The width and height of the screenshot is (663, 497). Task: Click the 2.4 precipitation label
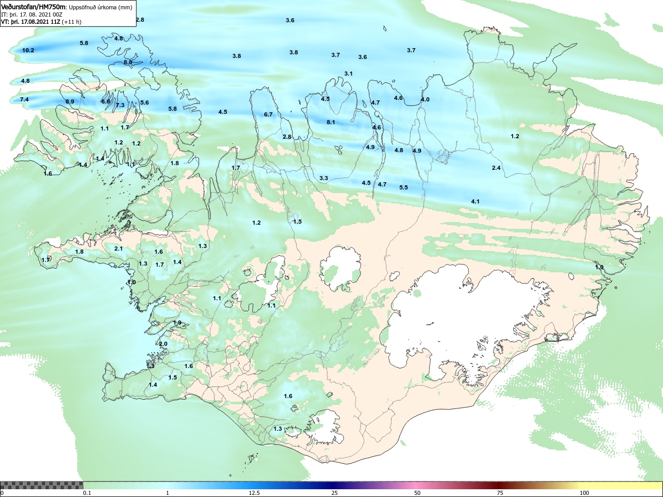click(x=496, y=168)
